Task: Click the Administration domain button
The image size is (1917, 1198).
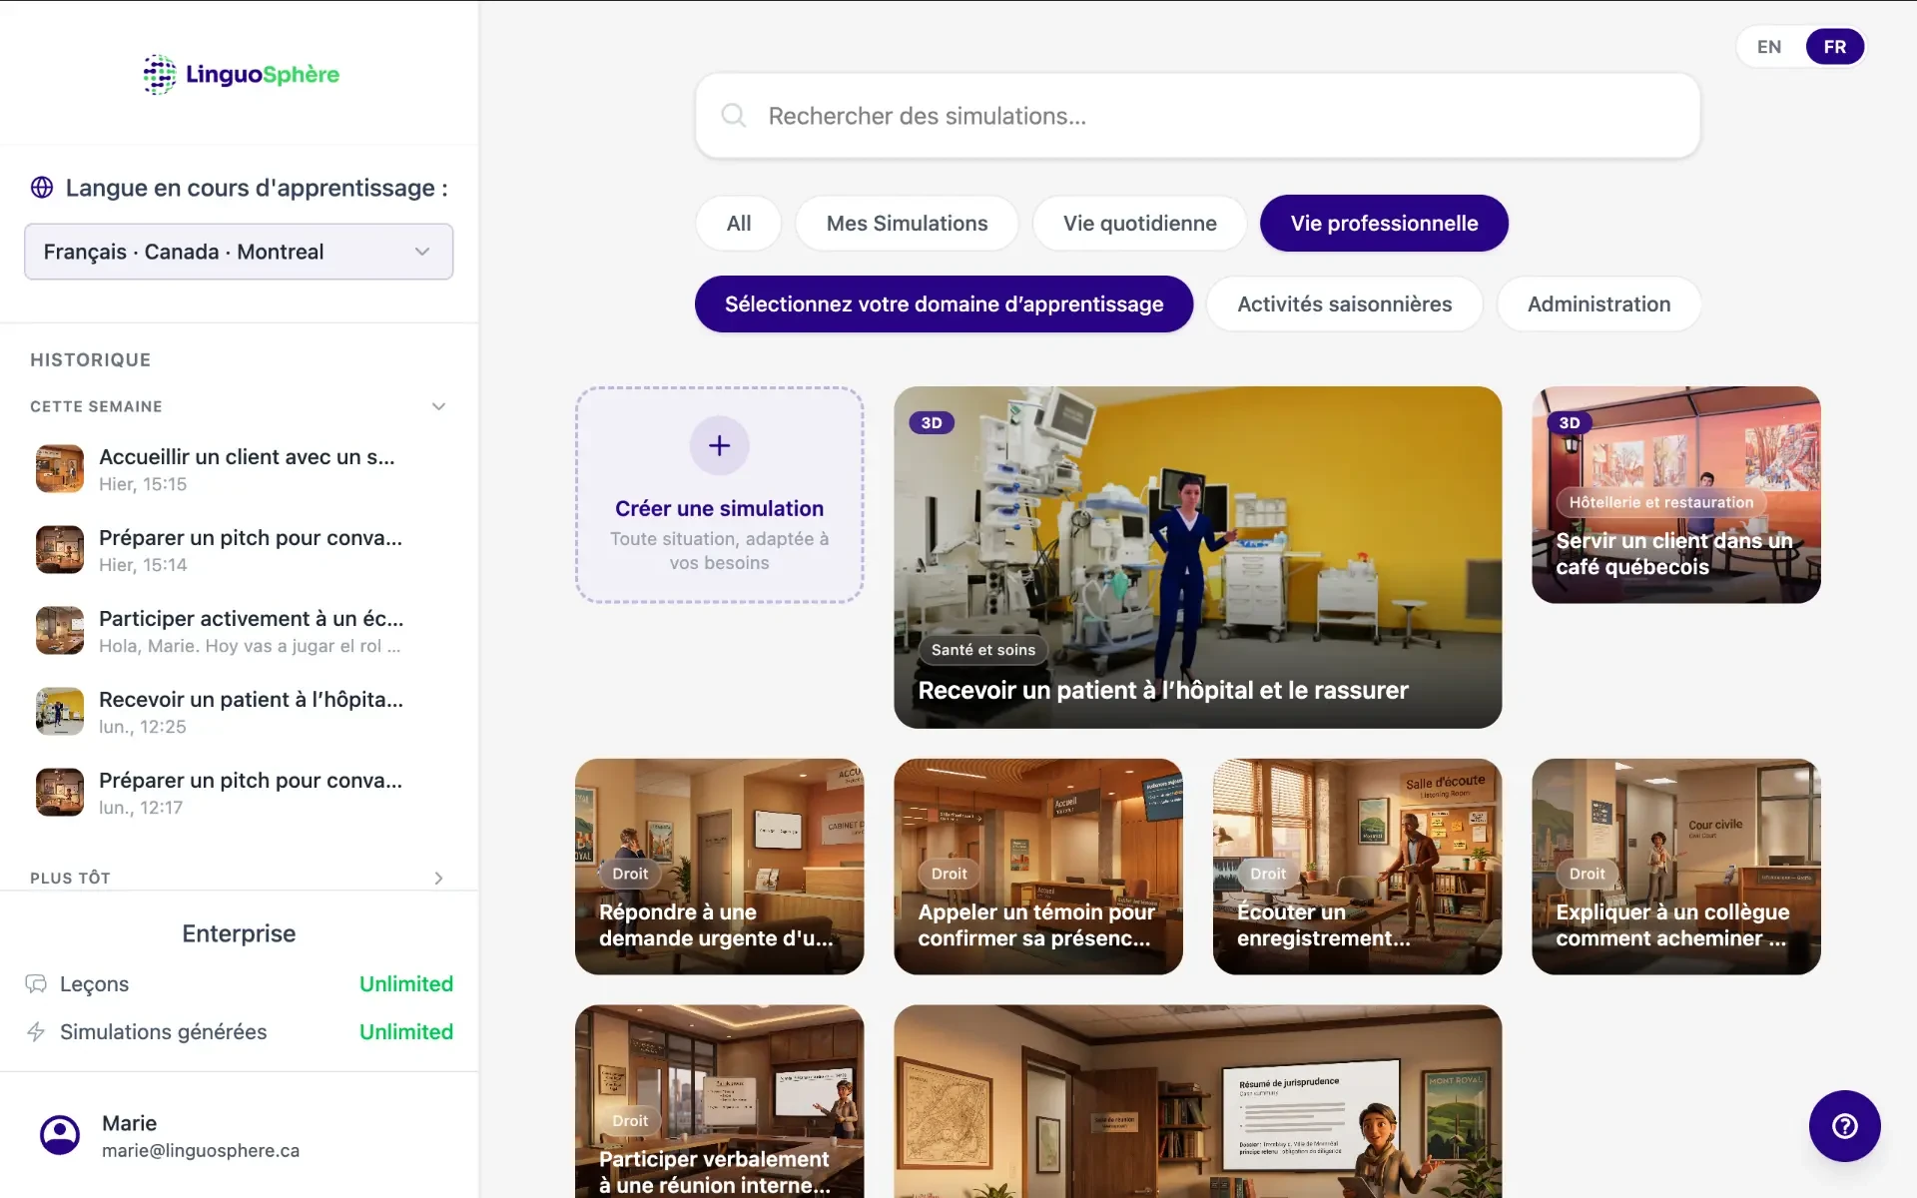Action: click(1598, 304)
